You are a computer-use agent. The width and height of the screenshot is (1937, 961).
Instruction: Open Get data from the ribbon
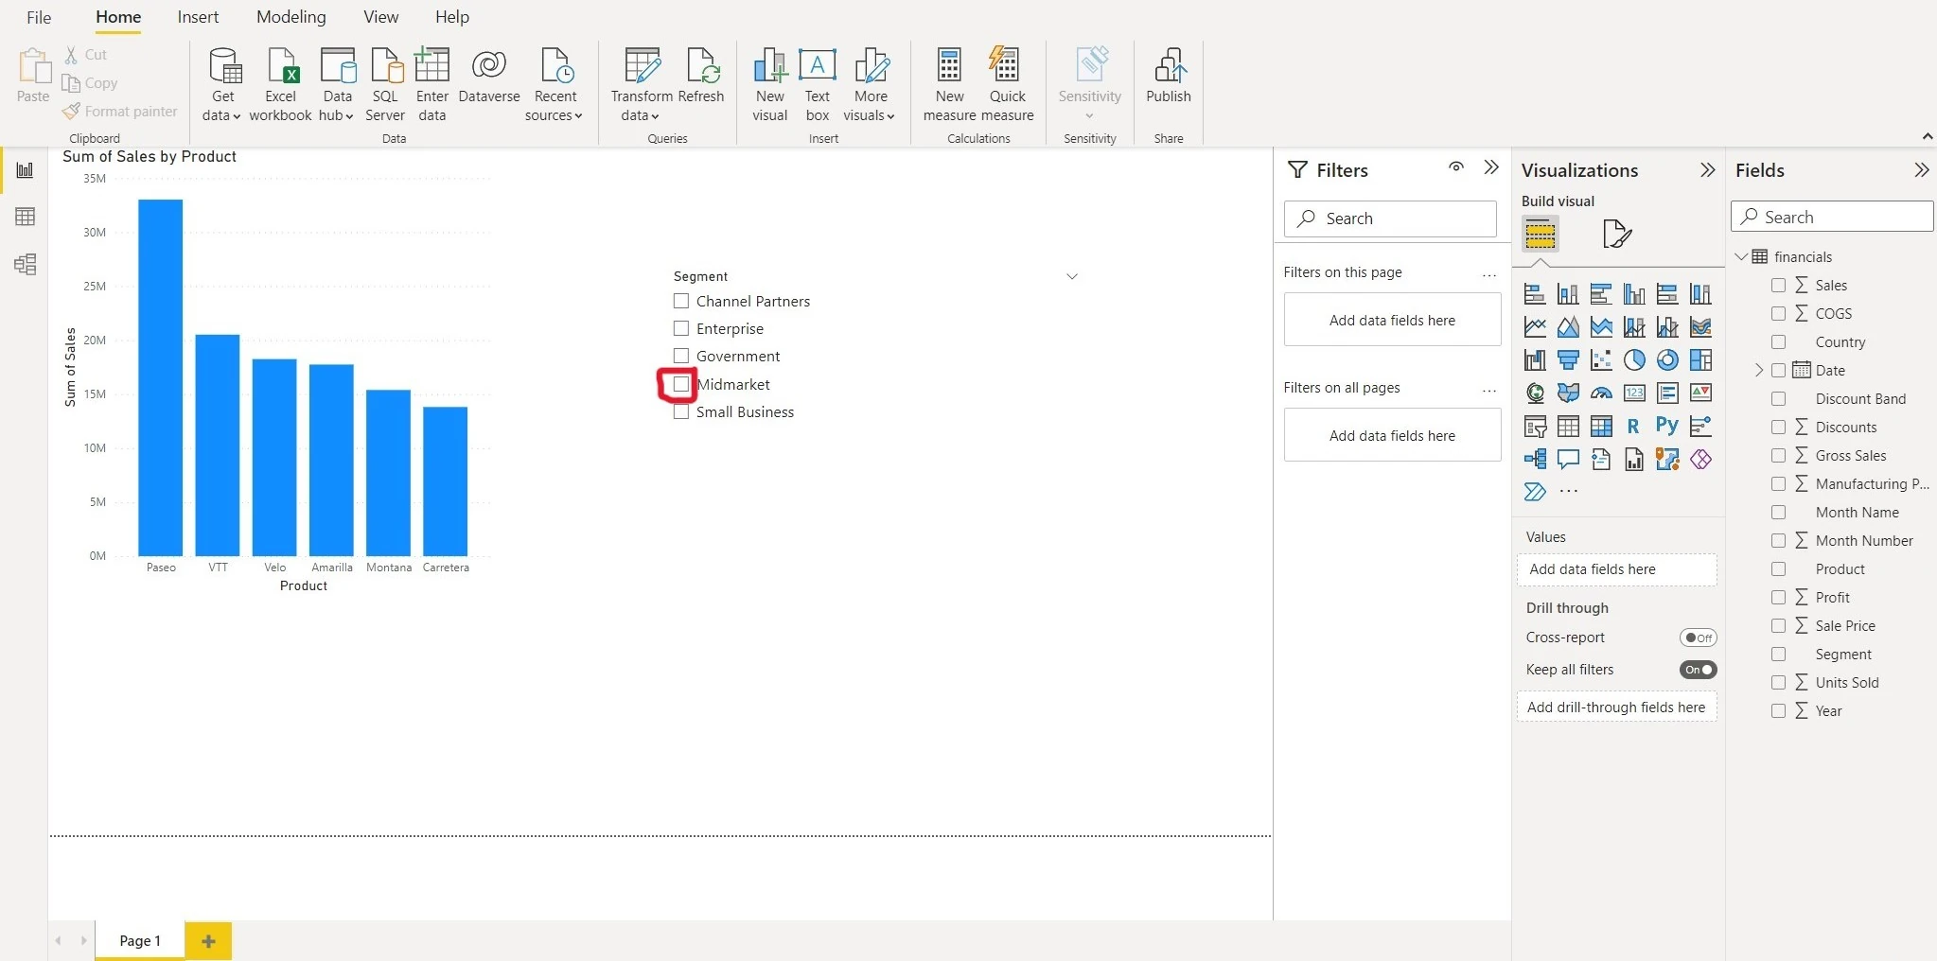tap(223, 85)
